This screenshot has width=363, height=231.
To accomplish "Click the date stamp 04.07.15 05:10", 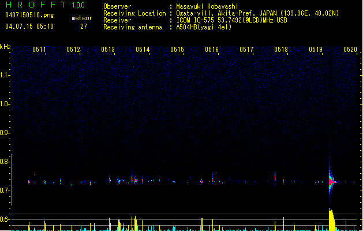I will pyautogui.click(x=29, y=27).
